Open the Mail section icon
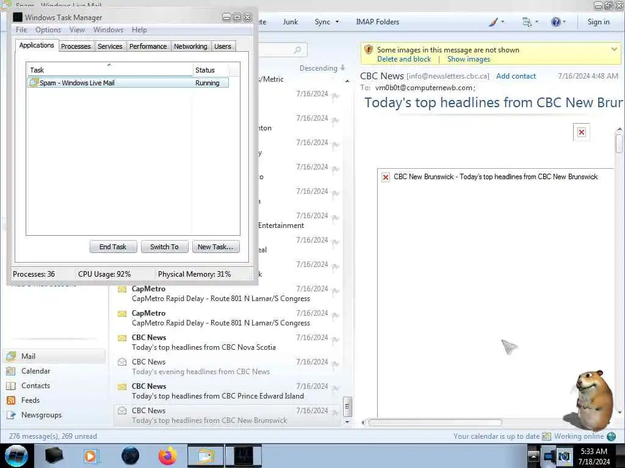 pyautogui.click(x=11, y=356)
